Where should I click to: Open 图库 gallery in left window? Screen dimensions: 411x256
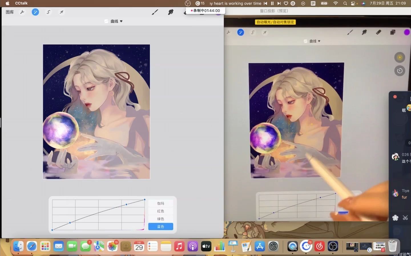[x=10, y=12]
